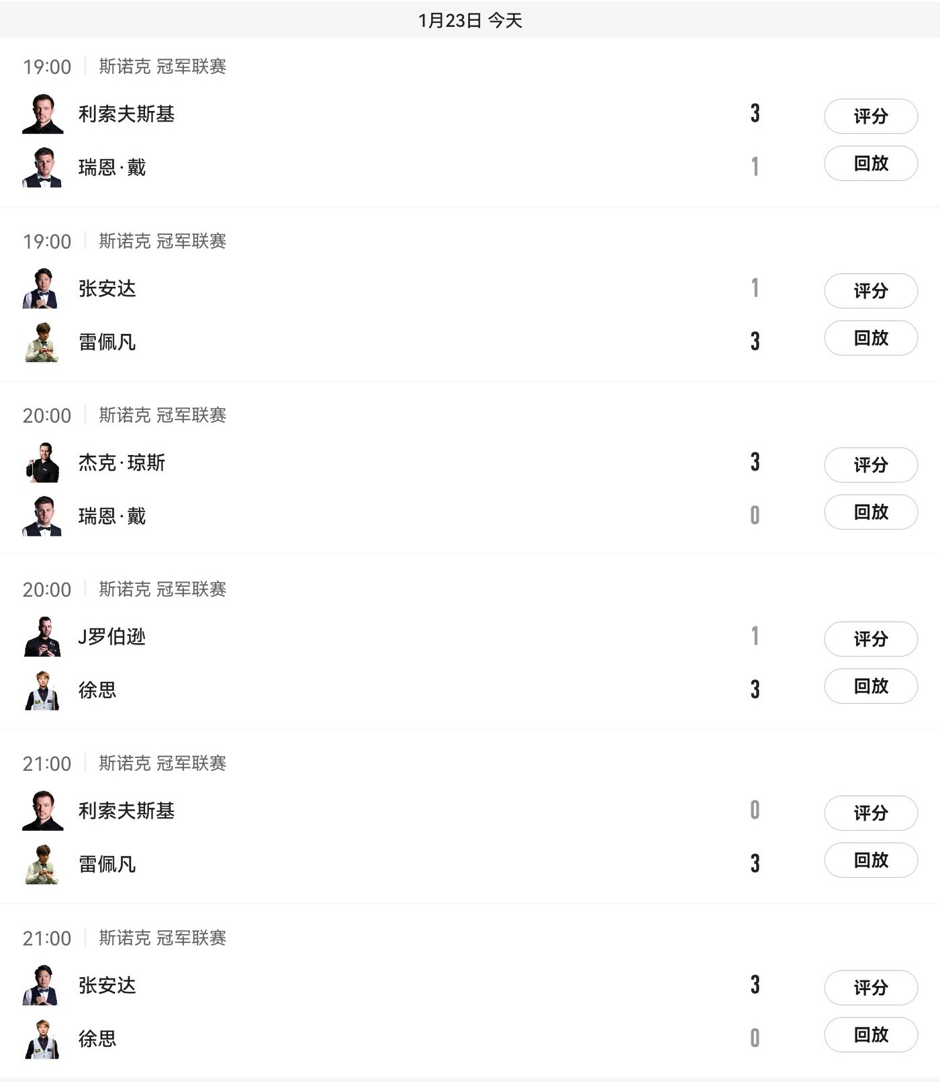This screenshot has height=1082, width=940.
Task: Click 徐思 avatar in 20:00 match
Action: 42,690
